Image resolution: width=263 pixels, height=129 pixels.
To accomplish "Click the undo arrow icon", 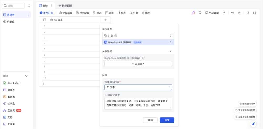I will tap(232, 13).
